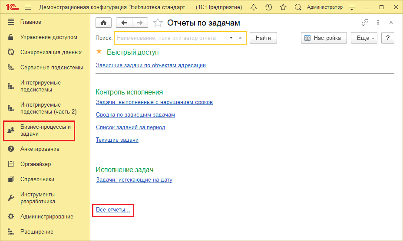The image size is (403, 241).
Task: Click Исполнение задач group heading
Action: [x=124, y=169]
